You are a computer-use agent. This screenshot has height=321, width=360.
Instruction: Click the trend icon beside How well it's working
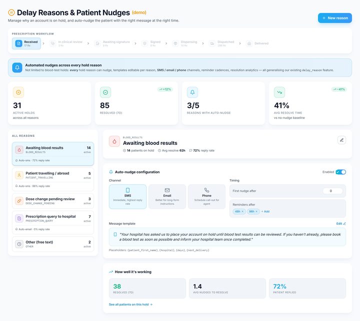pos(111,272)
